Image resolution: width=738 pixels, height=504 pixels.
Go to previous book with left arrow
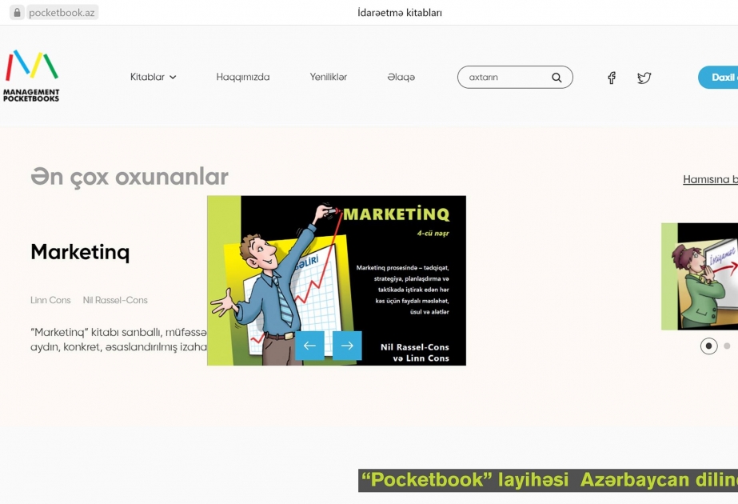309,346
